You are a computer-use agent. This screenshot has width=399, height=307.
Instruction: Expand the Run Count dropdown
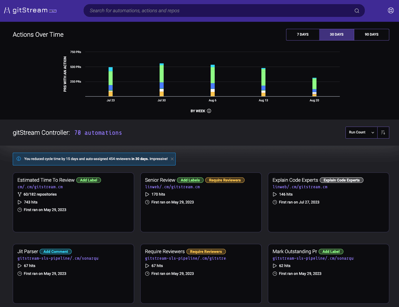[x=361, y=133]
